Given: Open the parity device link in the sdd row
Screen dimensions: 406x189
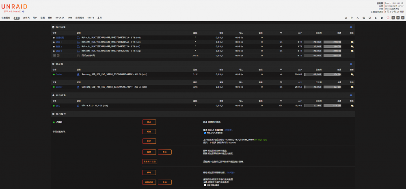Looking at the screenshot, I should [60, 37].
